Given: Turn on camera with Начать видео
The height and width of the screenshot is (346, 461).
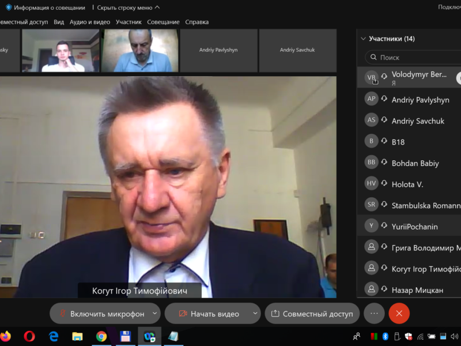Looking at the screenshot, I should coord(209,314).
